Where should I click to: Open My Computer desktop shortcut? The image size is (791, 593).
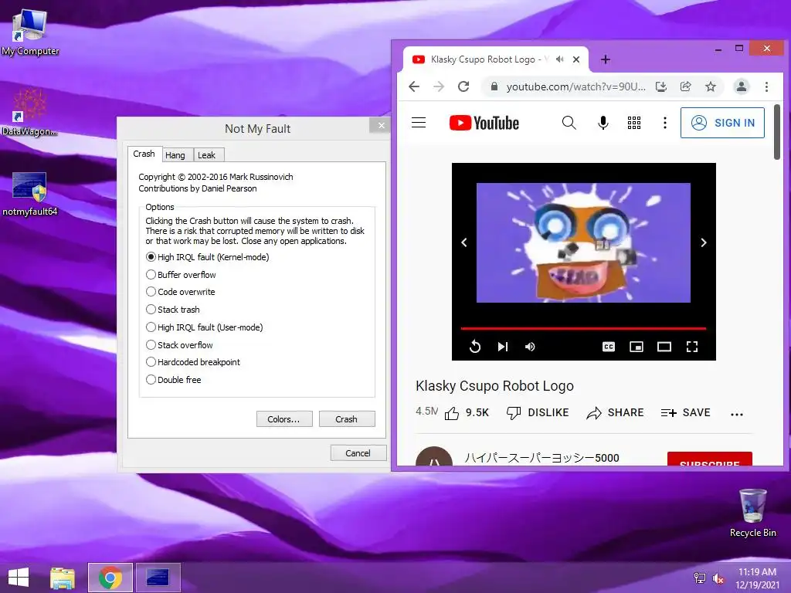[30, 32]
